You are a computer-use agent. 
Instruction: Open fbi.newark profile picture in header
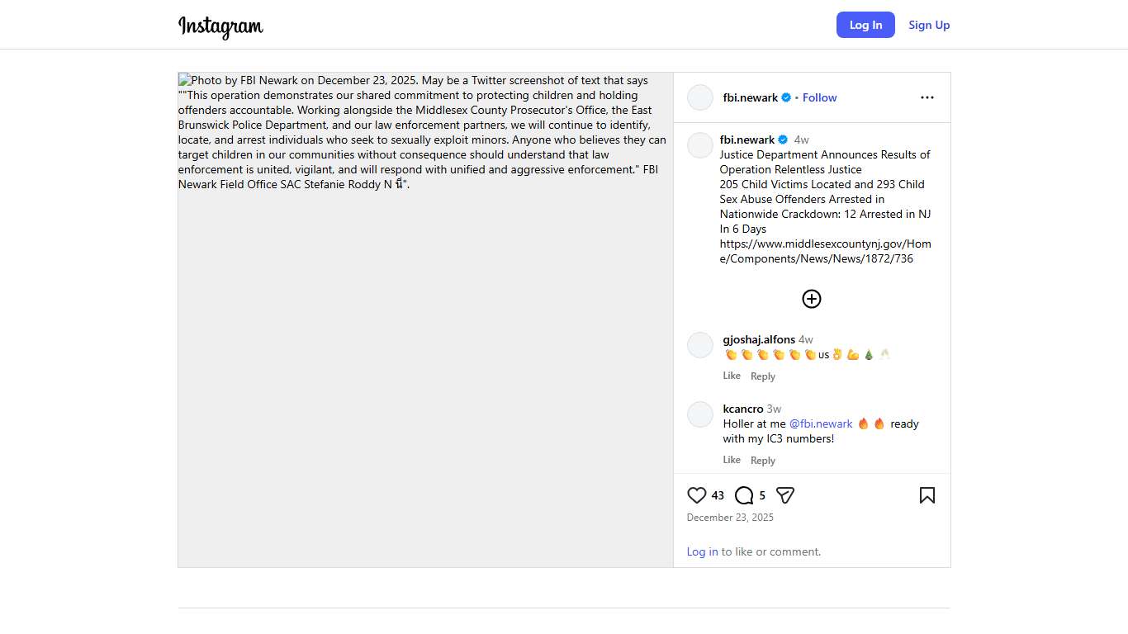tap(700, 97)
